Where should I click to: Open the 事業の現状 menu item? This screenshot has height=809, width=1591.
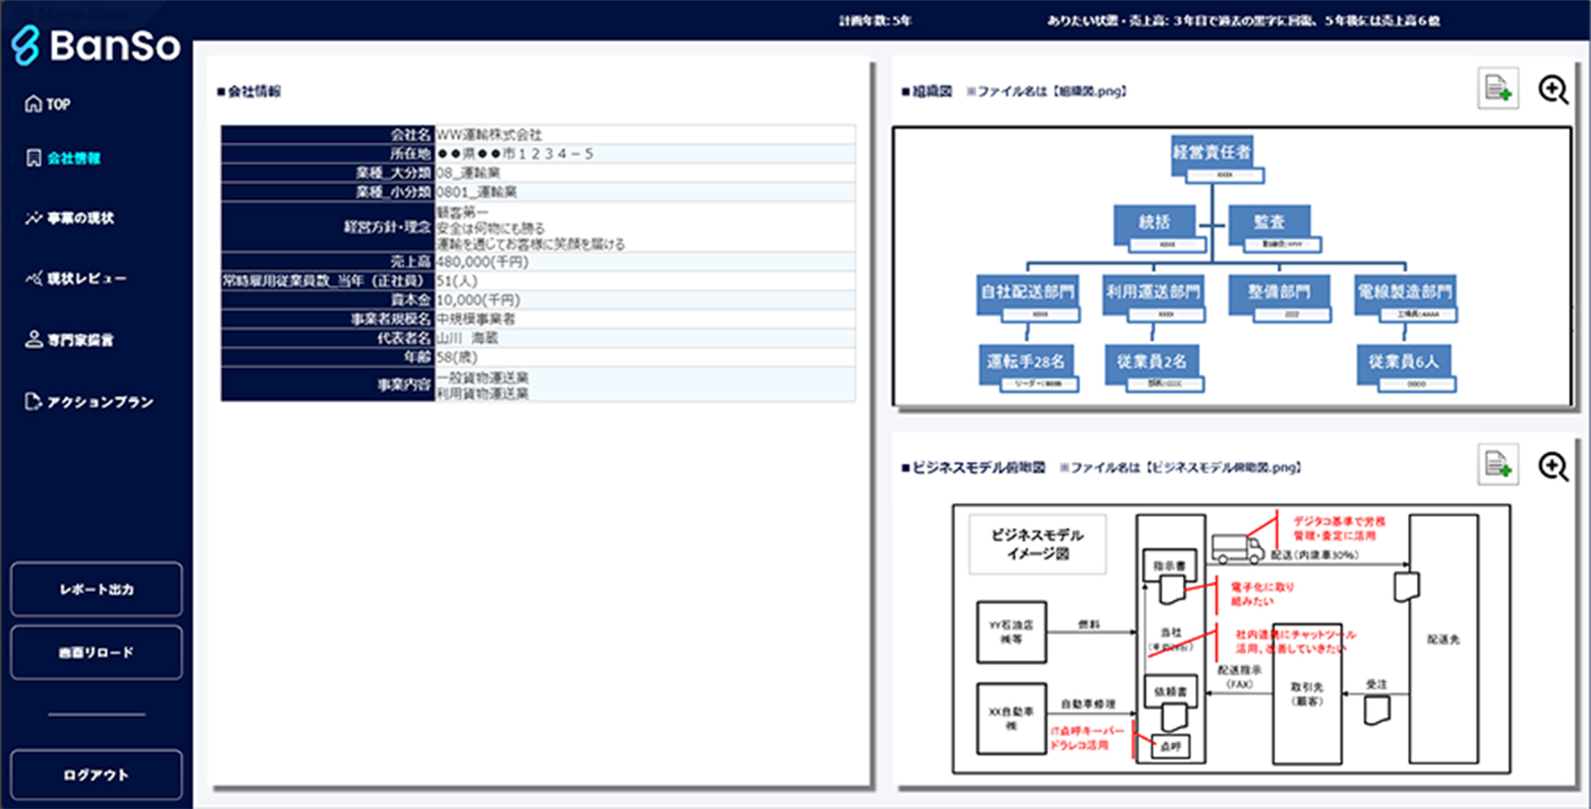[x=80, y=218]
